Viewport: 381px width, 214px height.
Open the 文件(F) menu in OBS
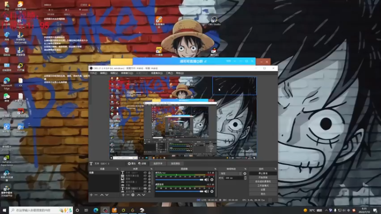(93, 73)
